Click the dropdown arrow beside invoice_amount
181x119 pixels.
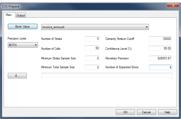tap(147, 27)
